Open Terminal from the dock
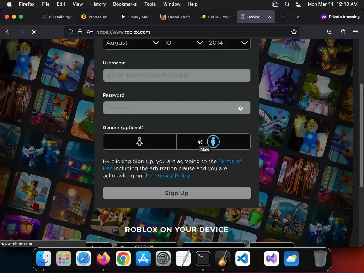 coord(203,258)
